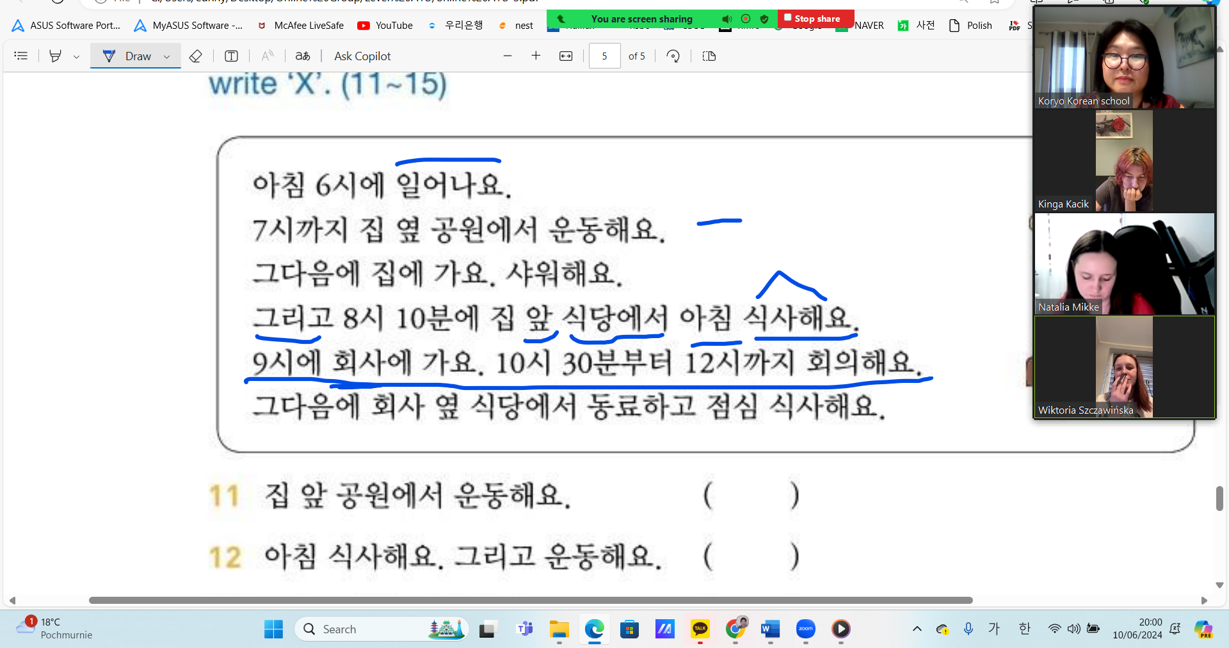Open the YouTube bookmark
Screen dimensions: 1229x648
point(385,26)
